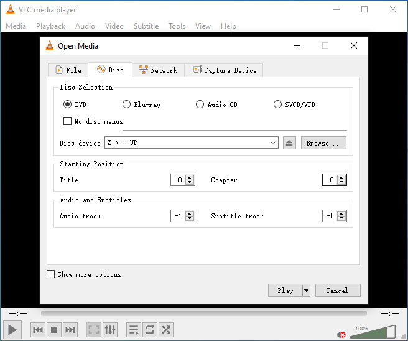Click the Subtitle track value field

point(330,216)
